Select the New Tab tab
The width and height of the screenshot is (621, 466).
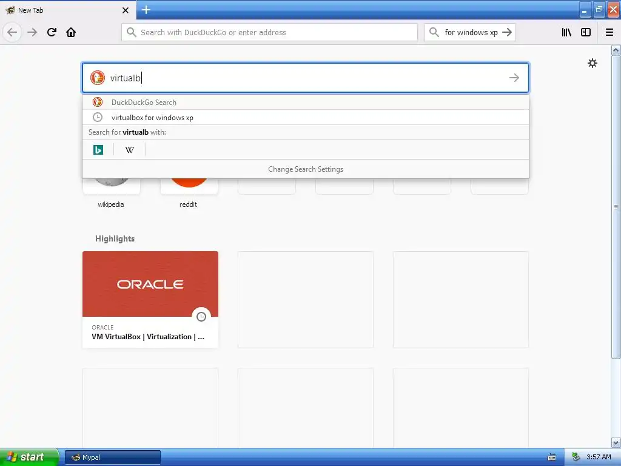[68, 10]
